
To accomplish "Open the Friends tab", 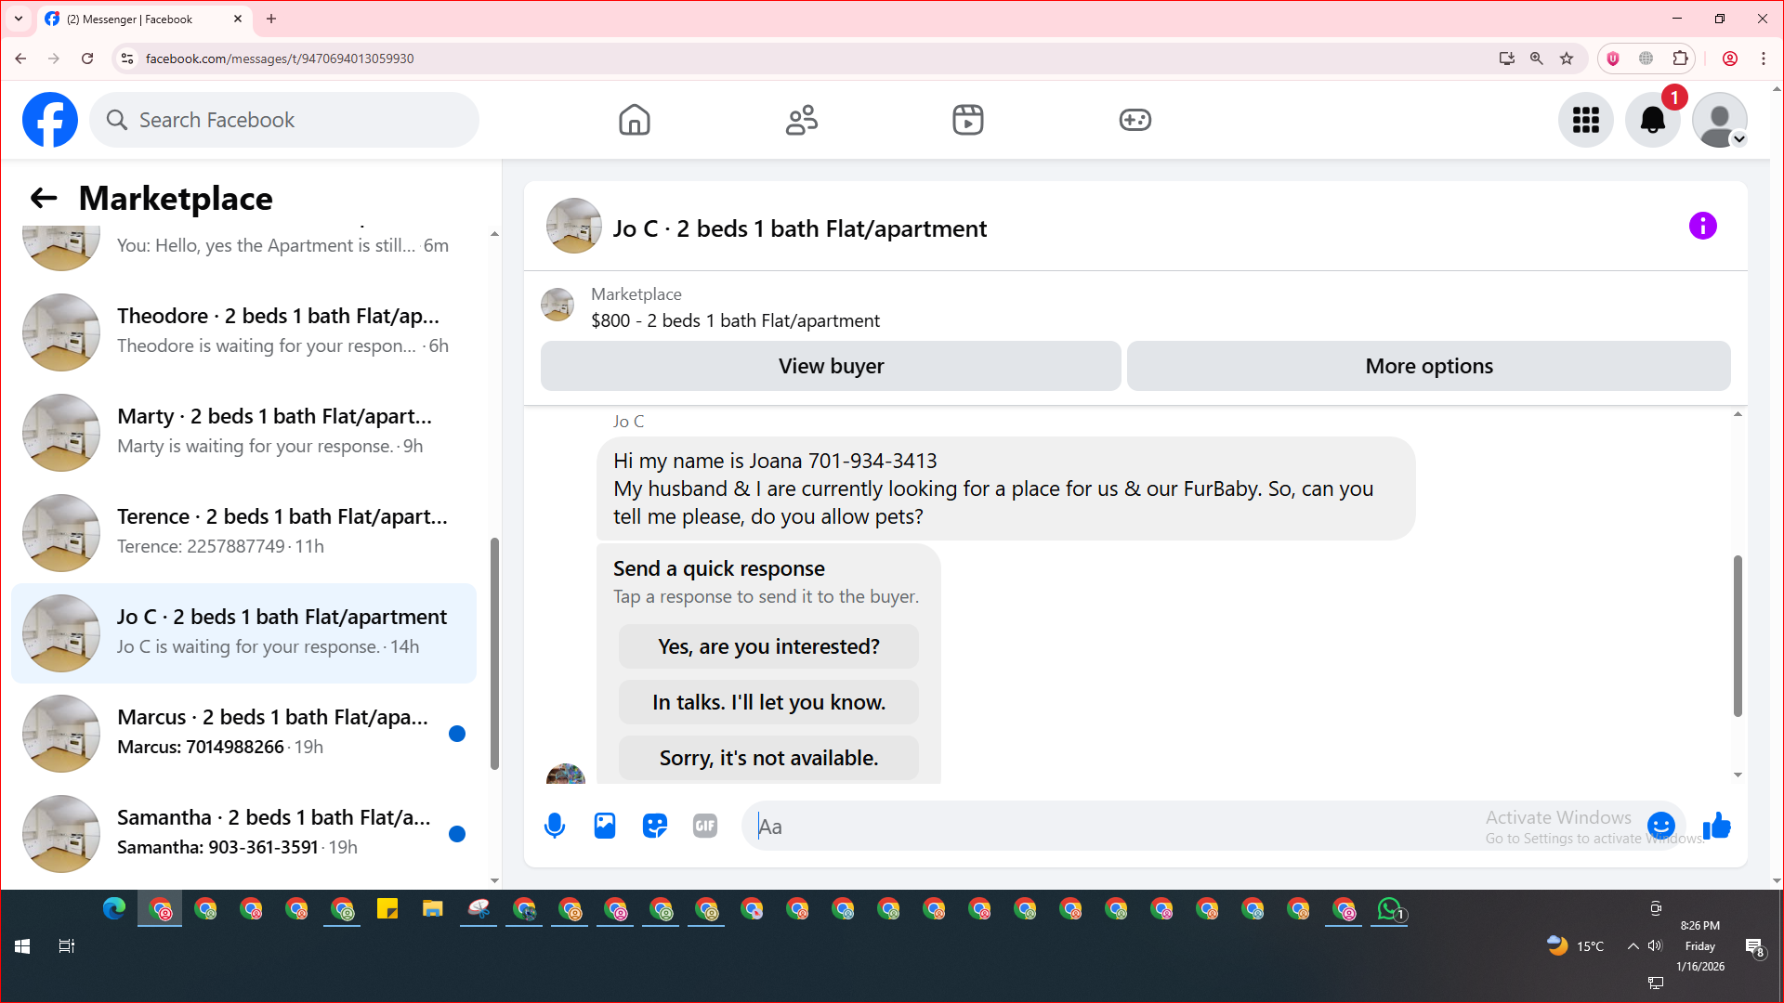I will point(802,120).
